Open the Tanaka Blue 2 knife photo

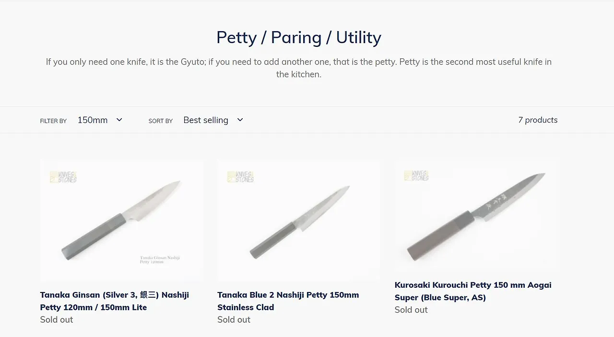coord(298,220)
